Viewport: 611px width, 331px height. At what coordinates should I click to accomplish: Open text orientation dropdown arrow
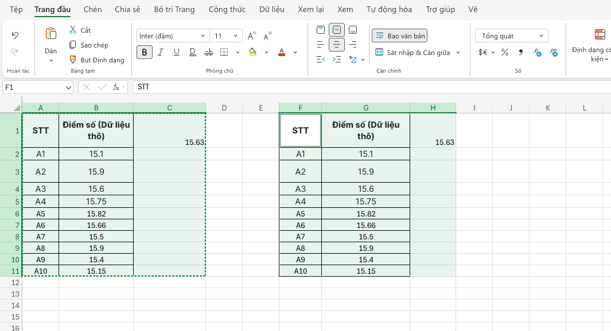[363, 60]
